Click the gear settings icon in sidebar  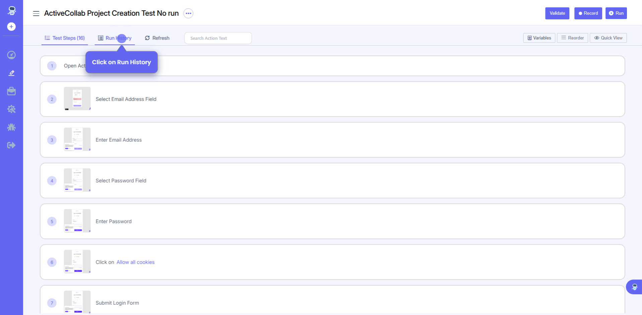(x=11, y=109)
